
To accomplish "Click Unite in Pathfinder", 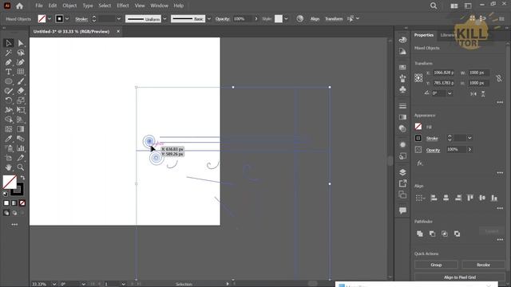I will click(420, 234).
